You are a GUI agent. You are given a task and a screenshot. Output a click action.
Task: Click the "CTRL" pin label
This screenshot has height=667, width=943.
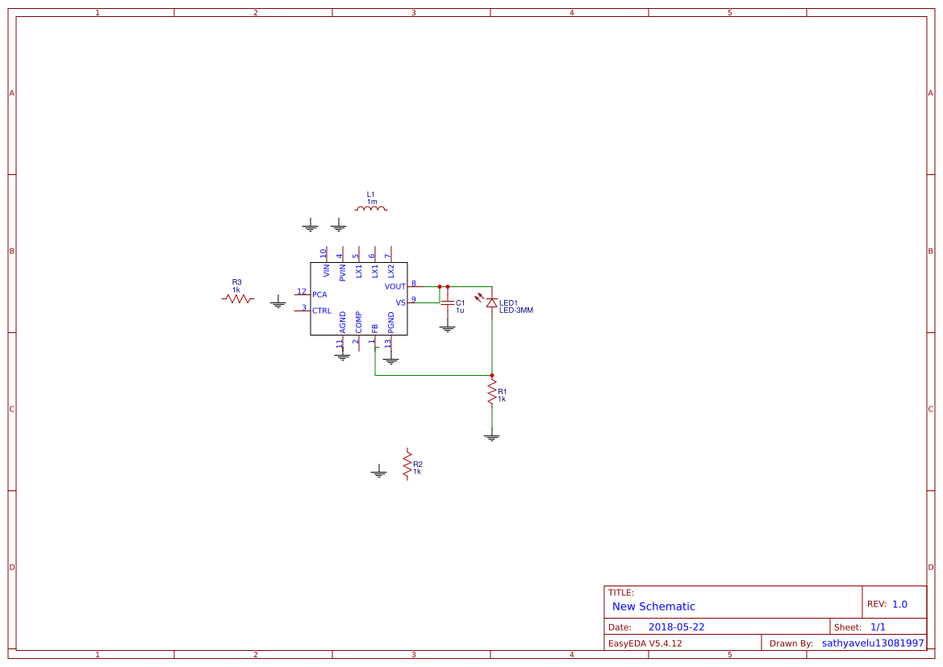point(322,311)
